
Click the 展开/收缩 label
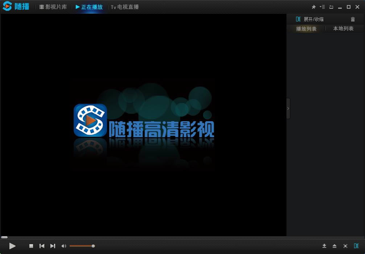[313, 19]
